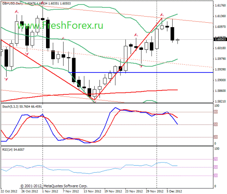This screenshot has height=194, width=227.
Task: Select the 80 level tag in Stochastic panel
Action: (216, 112)
